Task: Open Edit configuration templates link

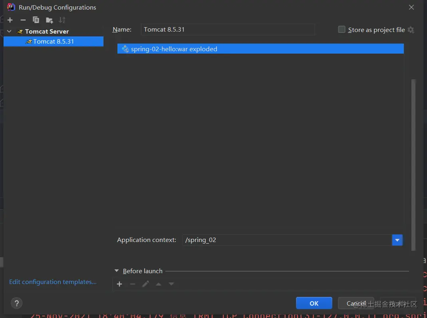Action: pyautogui.click(x=53, y=282)
